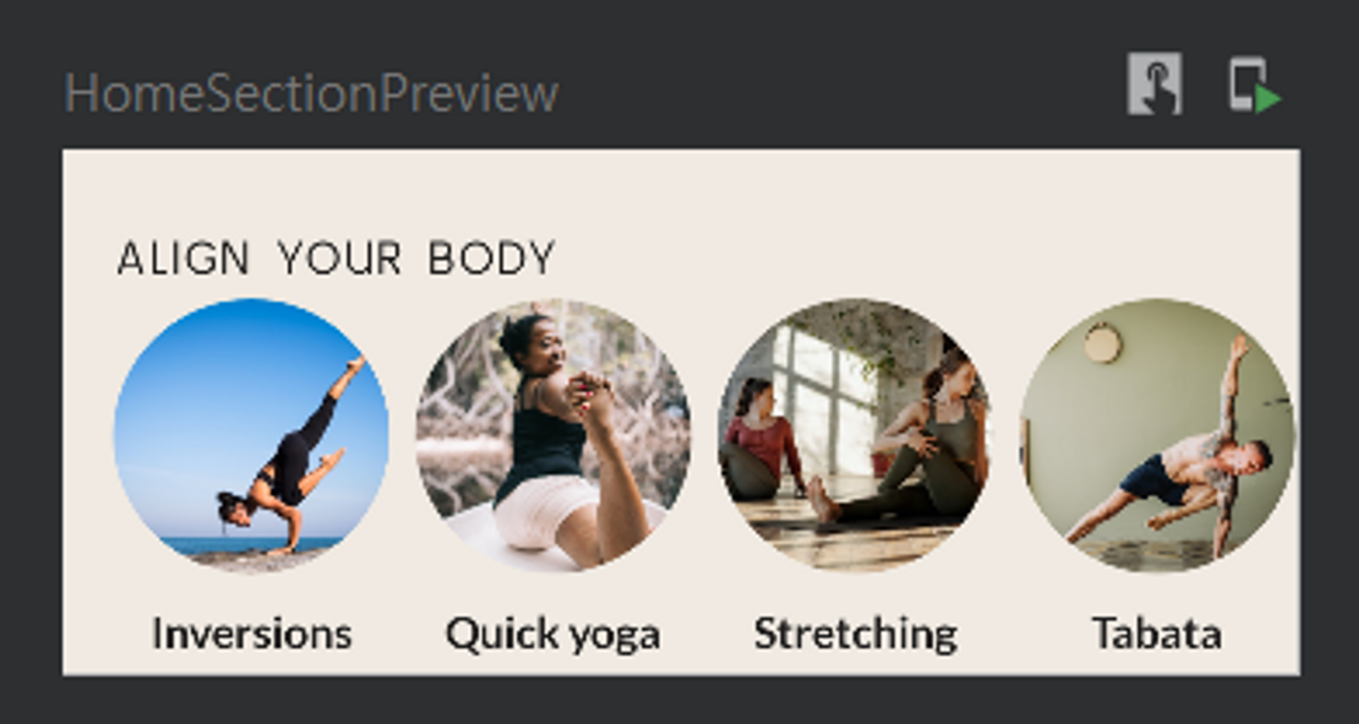1359x724 pixels.
Task: Start interactive mode for HomeSectionPreview
Action: click(x=1154, y=84)
